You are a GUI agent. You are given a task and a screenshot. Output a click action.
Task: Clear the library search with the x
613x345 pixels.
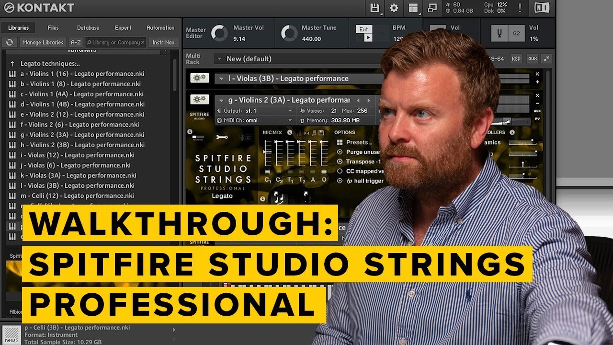pos(143,42)
